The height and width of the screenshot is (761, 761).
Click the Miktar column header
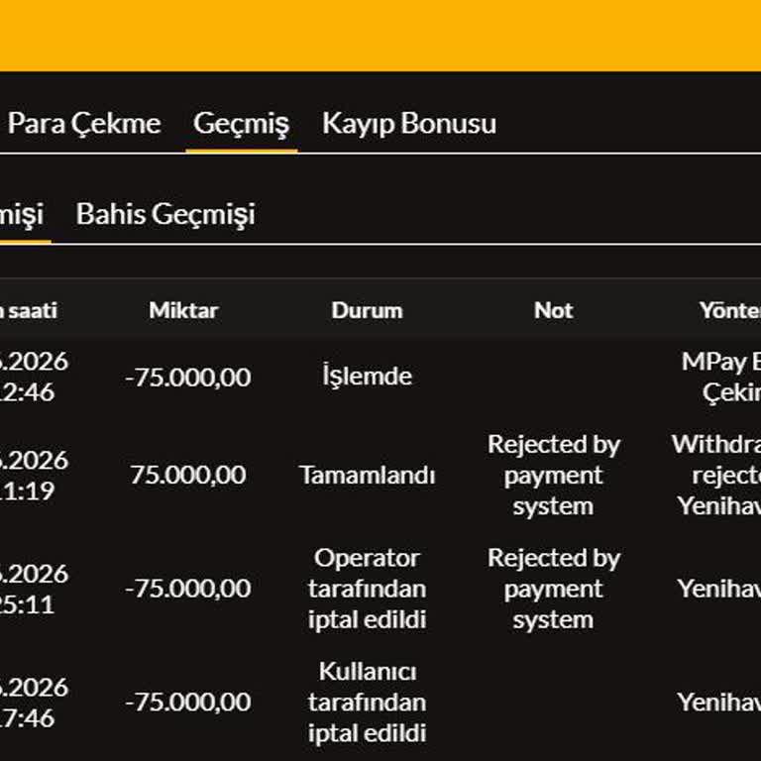click(x=183, y=310)
